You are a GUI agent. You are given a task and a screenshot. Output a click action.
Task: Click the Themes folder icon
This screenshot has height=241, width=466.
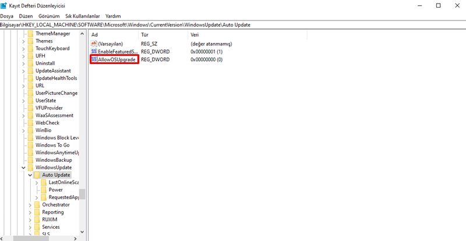(30, 41)
